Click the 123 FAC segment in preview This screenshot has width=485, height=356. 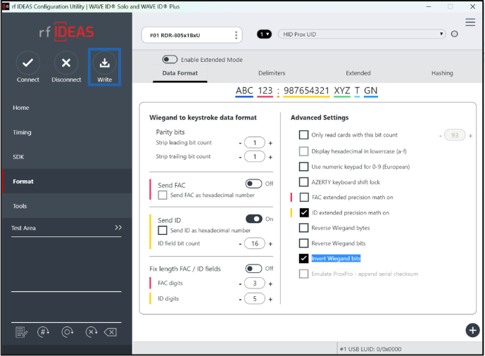tap(265, 91)
